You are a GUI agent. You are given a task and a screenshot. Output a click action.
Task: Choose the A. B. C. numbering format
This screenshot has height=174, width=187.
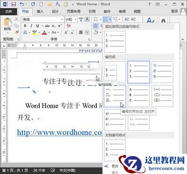tap(138, 96)
